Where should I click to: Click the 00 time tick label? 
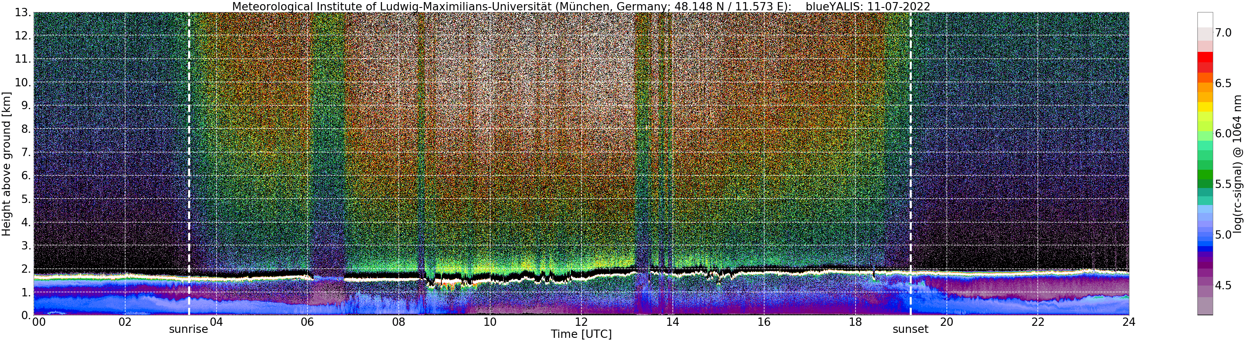pyautogui.click(x=39, y=322)
